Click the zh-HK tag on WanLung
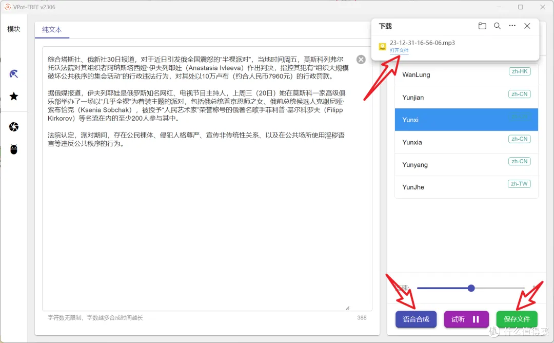Viewport: 554px width, 343px height. pos(519,71)
